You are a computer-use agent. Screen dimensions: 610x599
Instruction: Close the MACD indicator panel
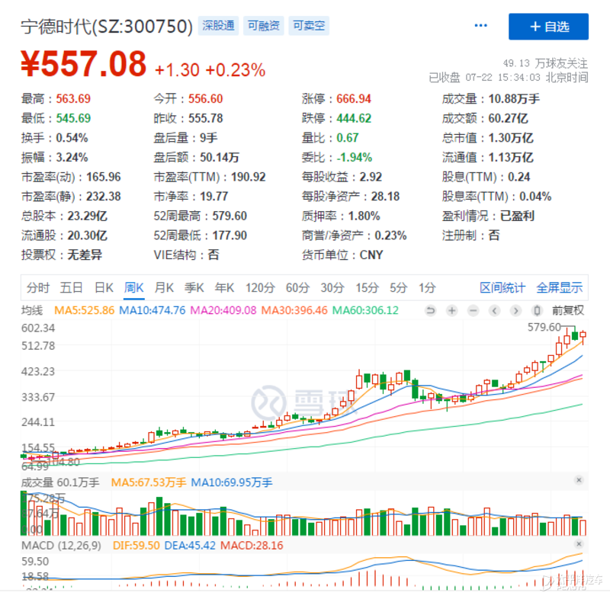[579, 544]
